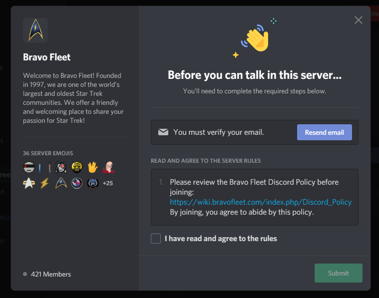Select the robot visor face emoji
Viewport: 379px width, 298px height.
pos(29,167)
